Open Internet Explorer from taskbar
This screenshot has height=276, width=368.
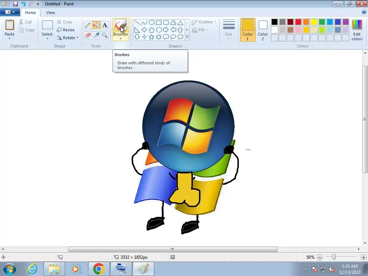32,269
